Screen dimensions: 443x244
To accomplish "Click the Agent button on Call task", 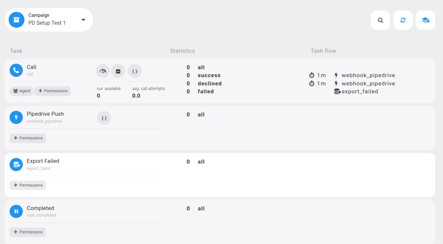I will [21, 91].
